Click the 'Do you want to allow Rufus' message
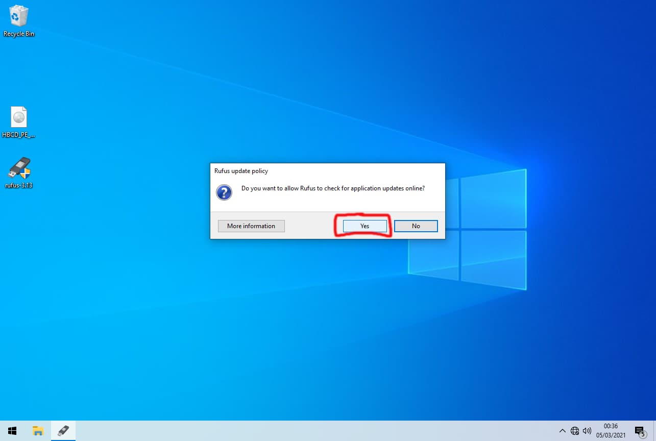Viewport: 656px width, 441px height. click(x=333, y=188)
